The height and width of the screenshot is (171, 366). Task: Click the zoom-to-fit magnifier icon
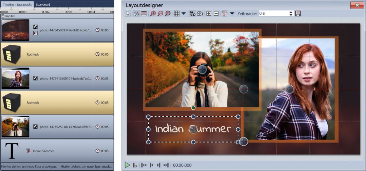[167, 14]
